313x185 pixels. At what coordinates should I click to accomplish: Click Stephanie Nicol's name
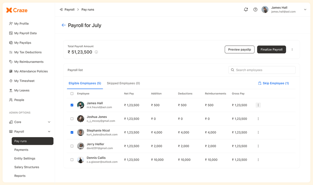coord(98,130)
